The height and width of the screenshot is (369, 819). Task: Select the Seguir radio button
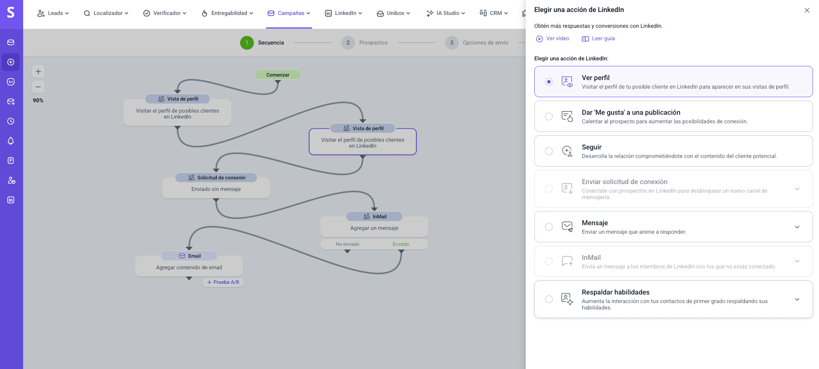(549, 151)
